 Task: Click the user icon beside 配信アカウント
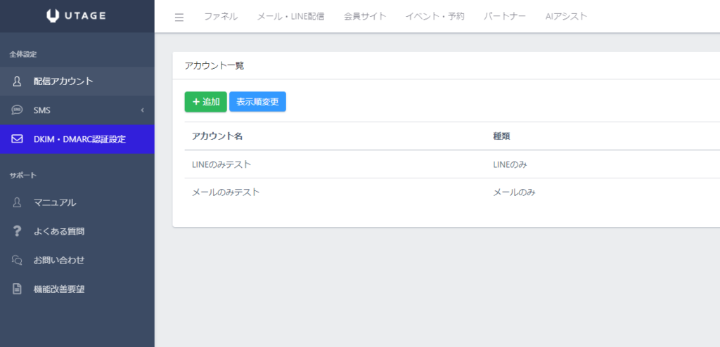pyautogui.click(x=18, y=81)
